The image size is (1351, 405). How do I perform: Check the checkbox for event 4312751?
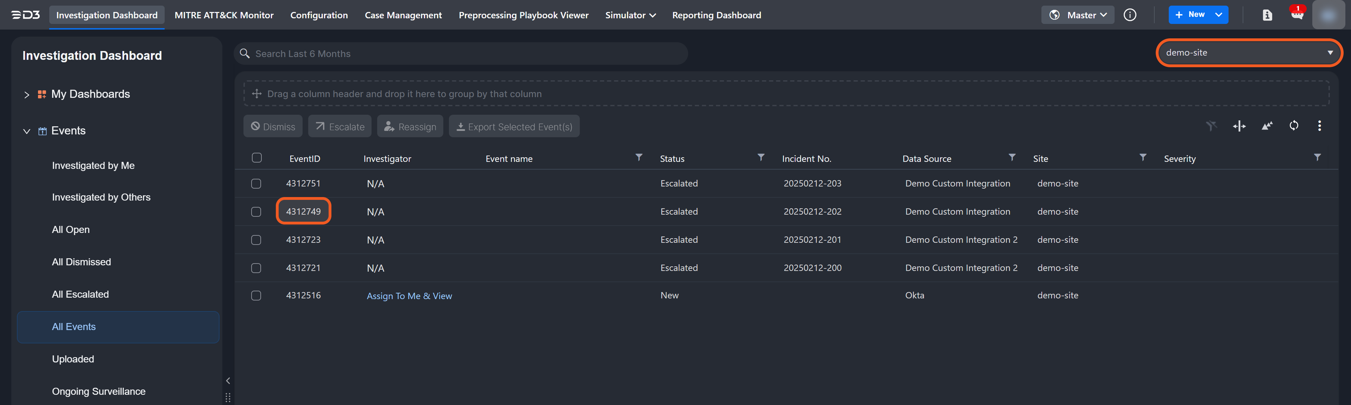[256, 184]
